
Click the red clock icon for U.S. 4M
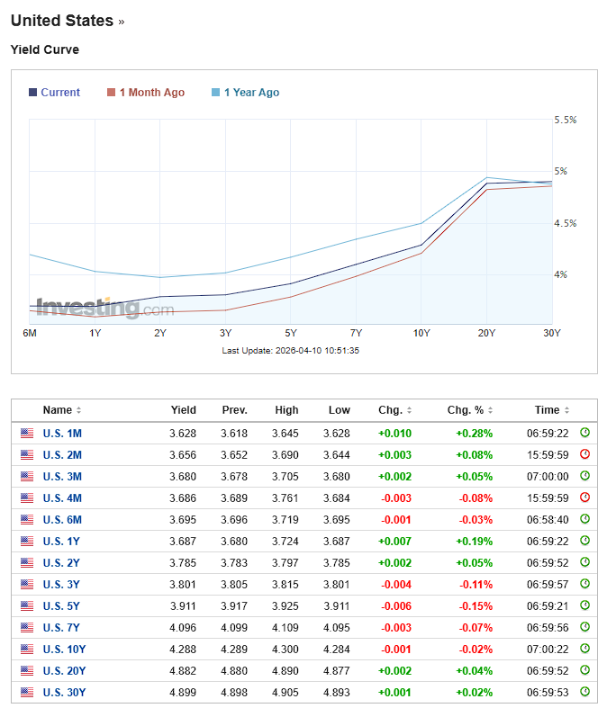click(585, 497)
